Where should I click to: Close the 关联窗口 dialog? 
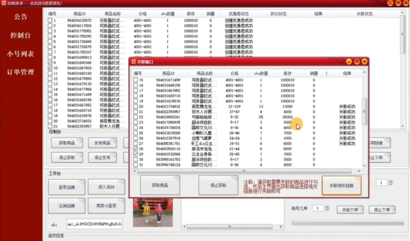(x=365, y=62)
